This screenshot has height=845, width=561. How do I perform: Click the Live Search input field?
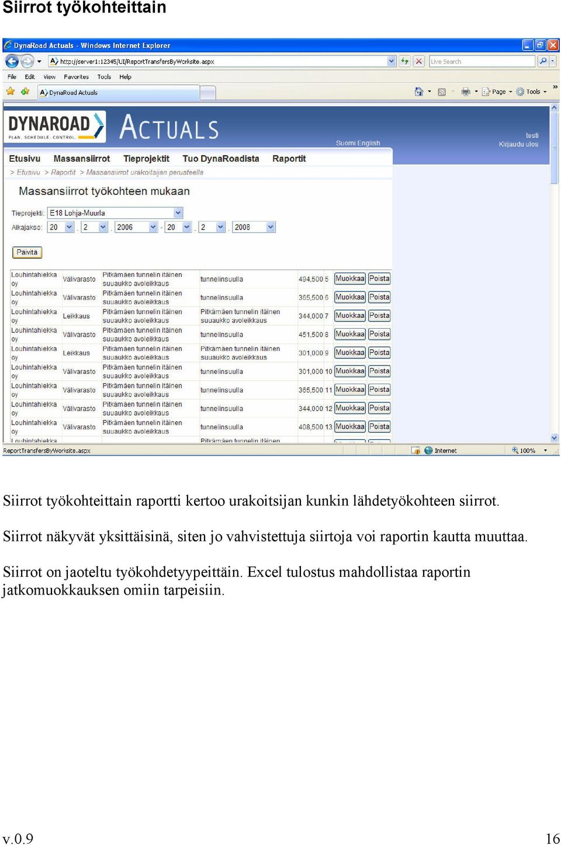[x=482, y=61]
